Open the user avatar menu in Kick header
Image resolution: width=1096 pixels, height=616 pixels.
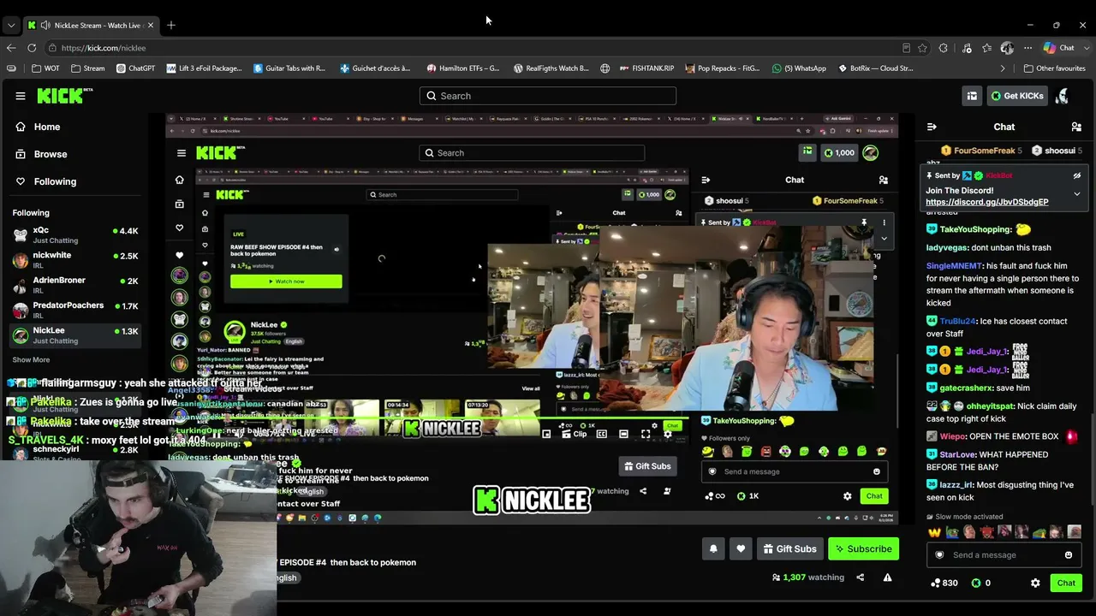[x=1063, y=96]
